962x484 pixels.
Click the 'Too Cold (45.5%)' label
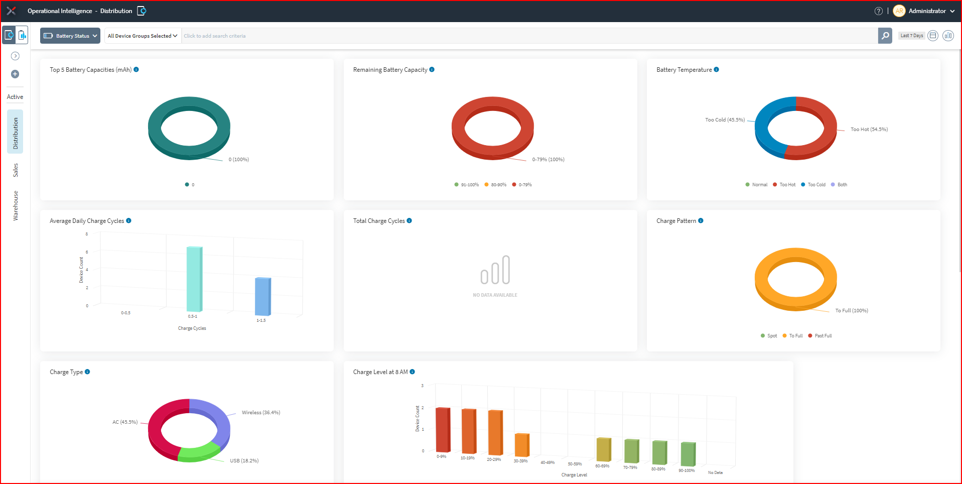click(x=725, y=120)
